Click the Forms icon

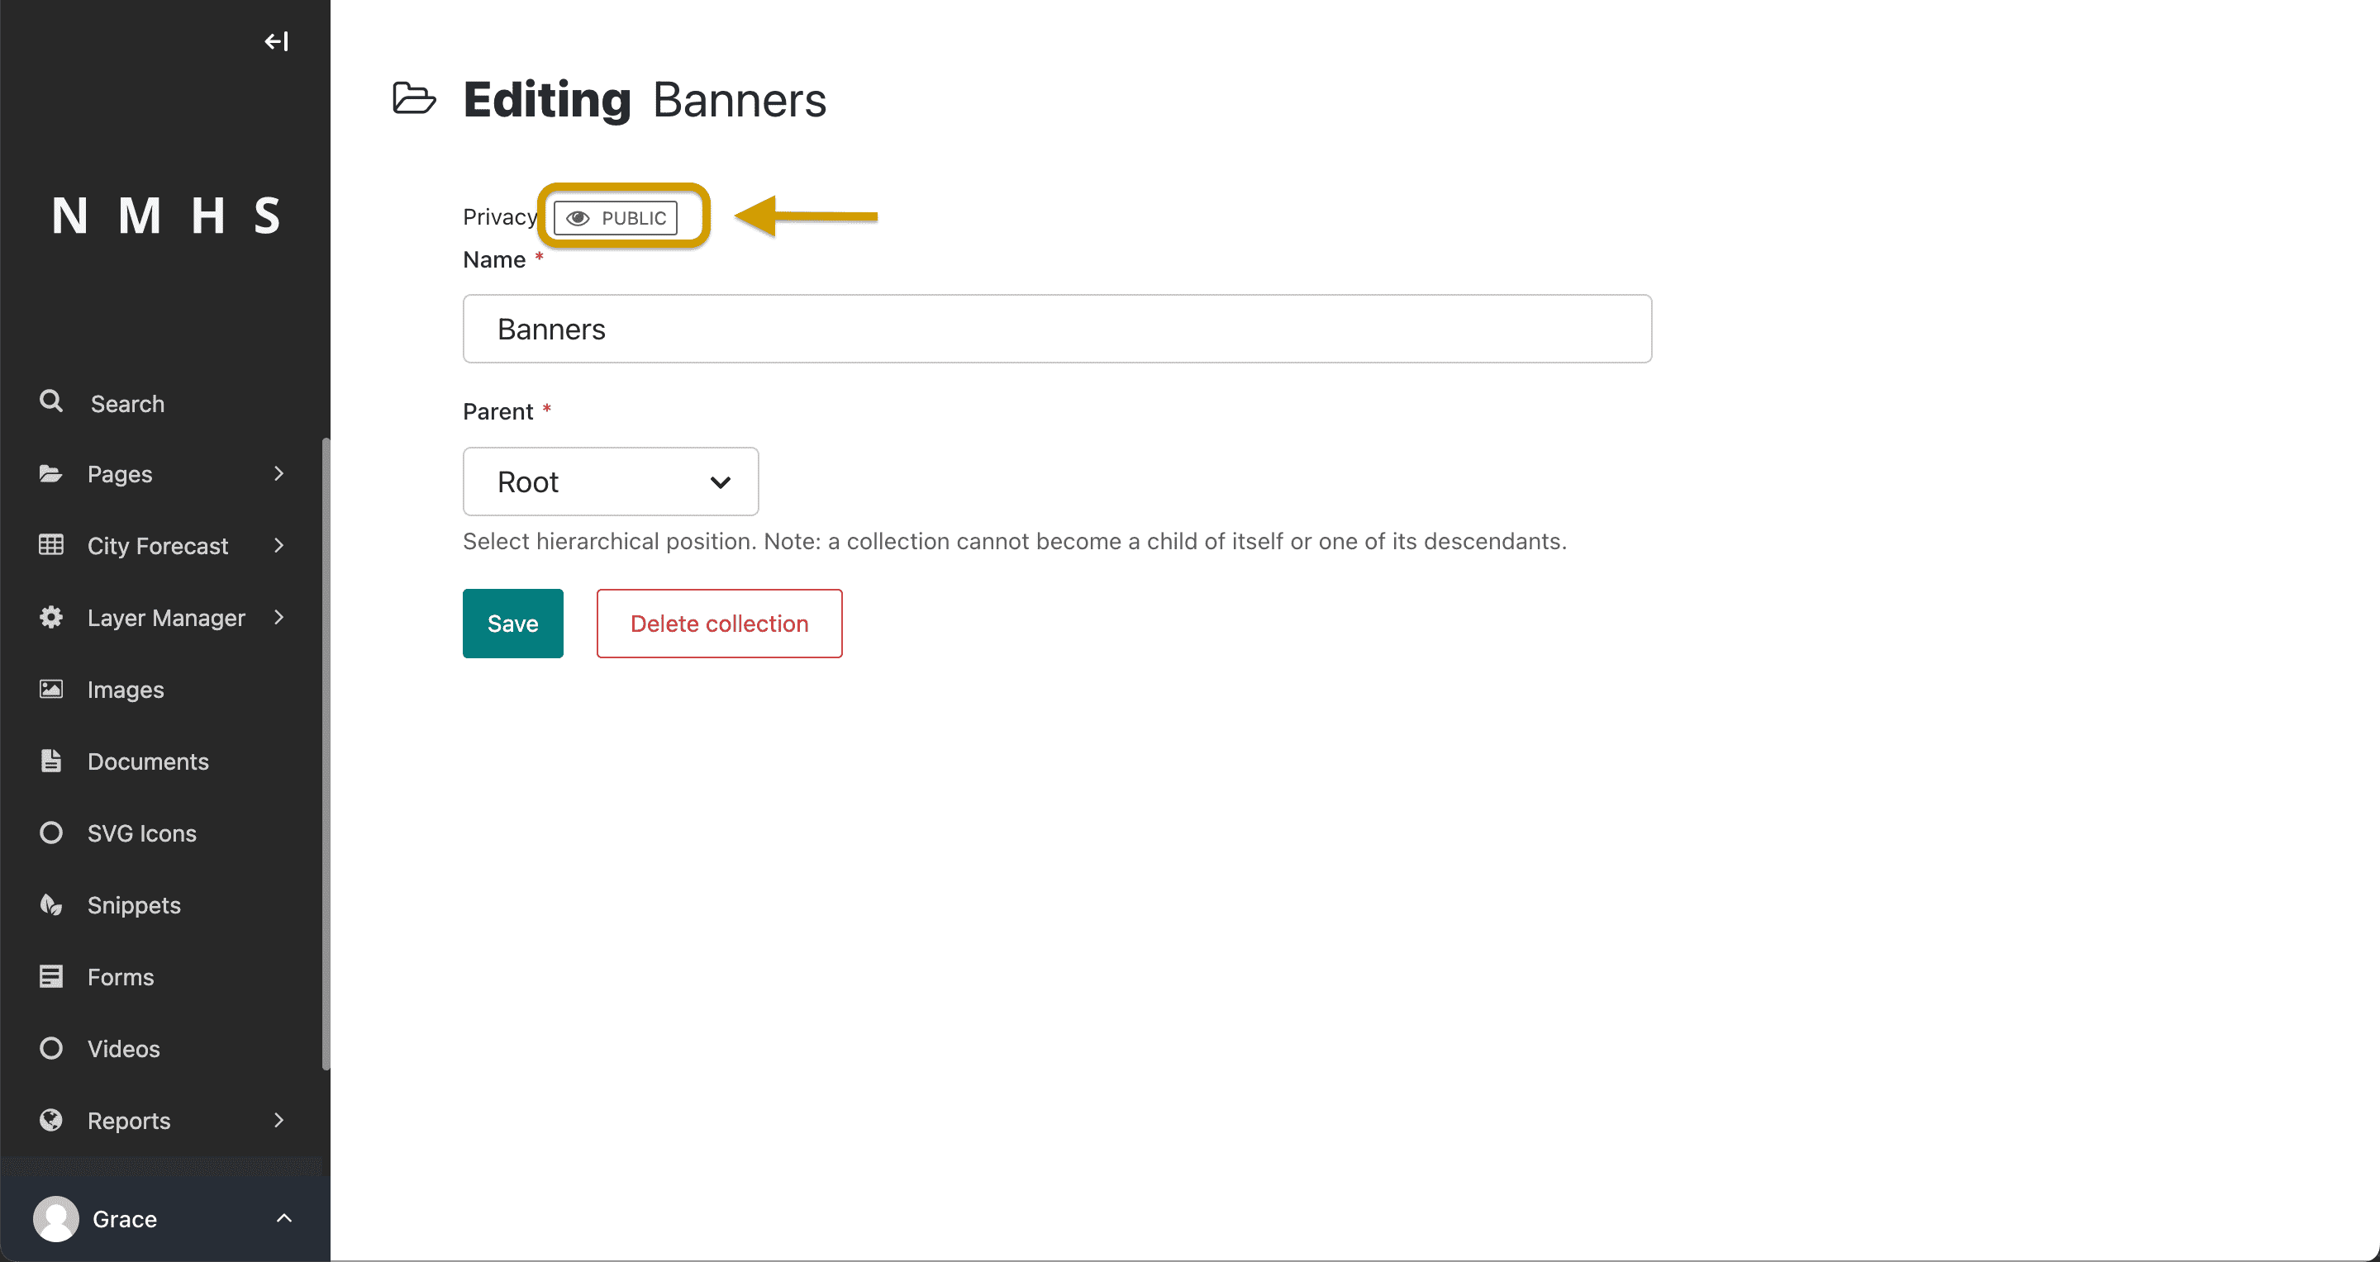[50, 975]
